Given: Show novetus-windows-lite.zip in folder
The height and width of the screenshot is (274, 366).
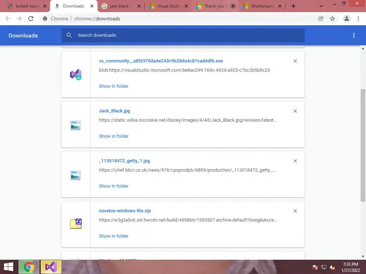Looking at the screenshot, I should (x=113, y=236).
